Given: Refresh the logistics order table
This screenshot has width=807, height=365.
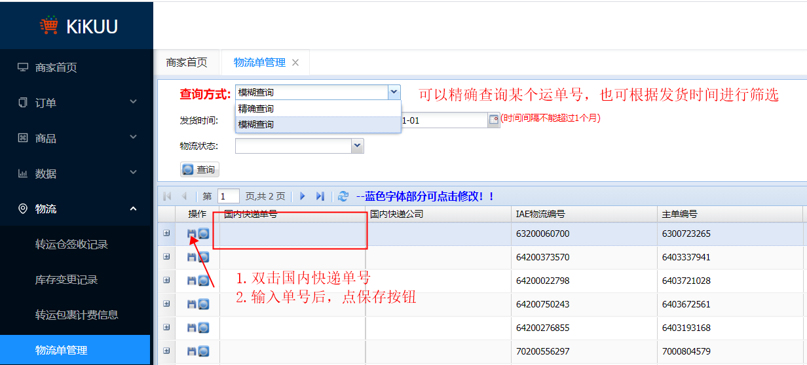Looking at the screenshot, I should point(343,196).
